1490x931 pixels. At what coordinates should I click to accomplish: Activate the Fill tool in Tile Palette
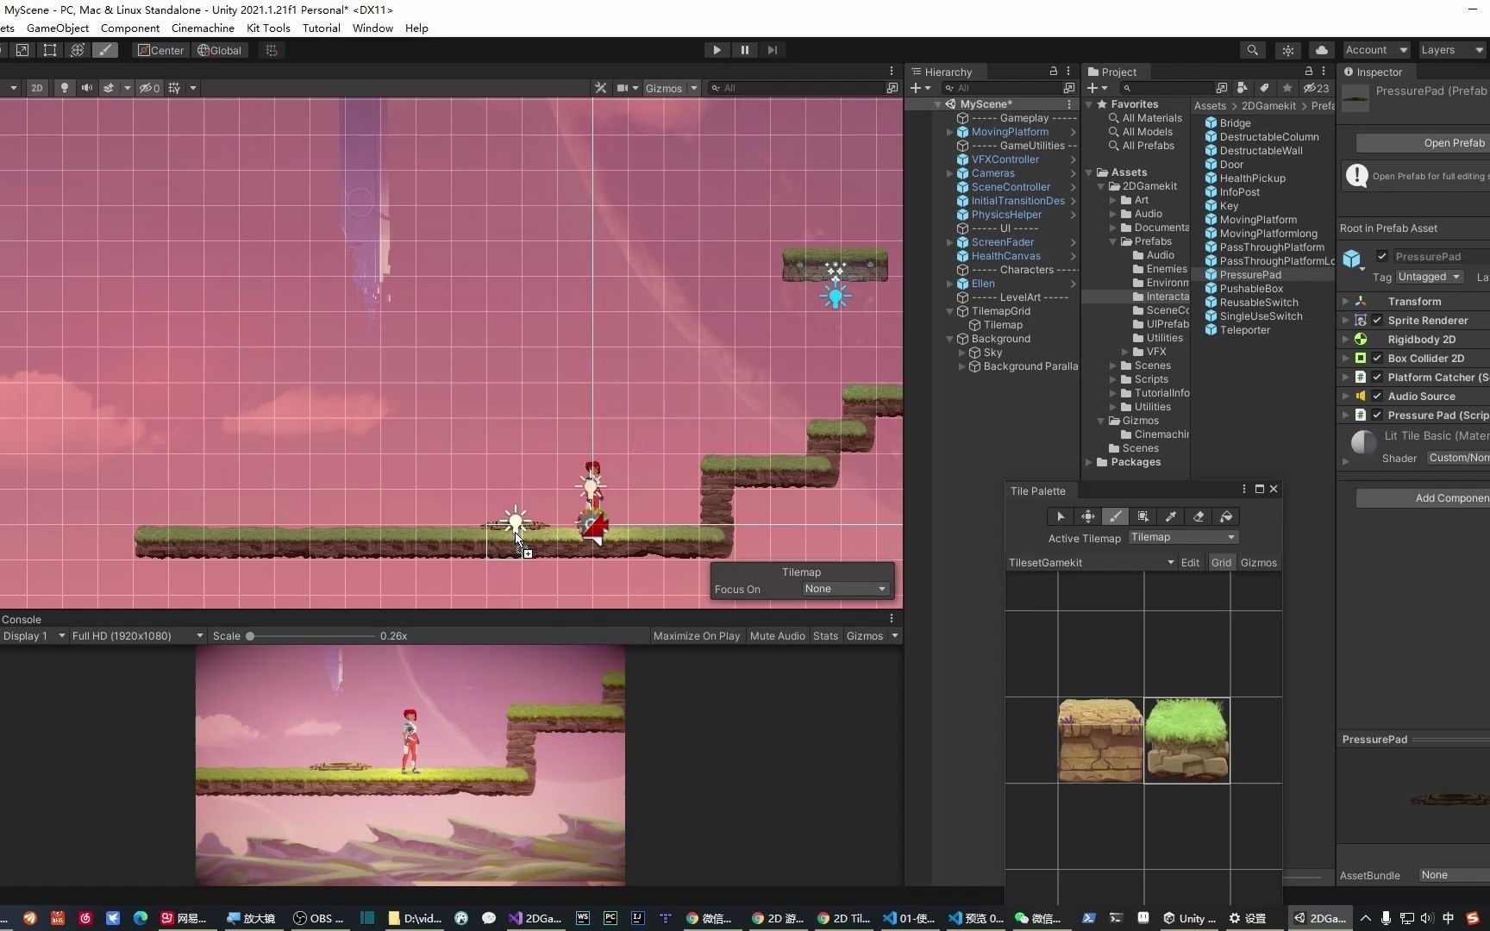click(1225, 516)
